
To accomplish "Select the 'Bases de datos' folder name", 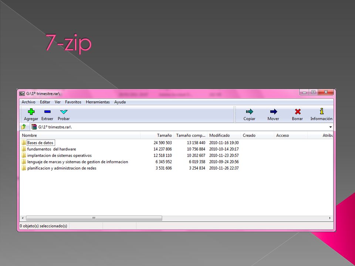I will 40,143.
